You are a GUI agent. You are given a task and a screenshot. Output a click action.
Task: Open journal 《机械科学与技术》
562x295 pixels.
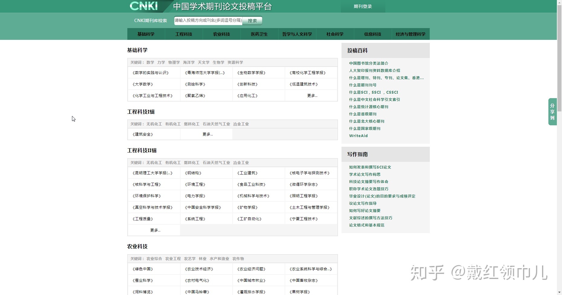click(253, 196)
